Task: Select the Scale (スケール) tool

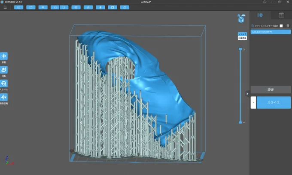Action: click(x=4, y=83)
